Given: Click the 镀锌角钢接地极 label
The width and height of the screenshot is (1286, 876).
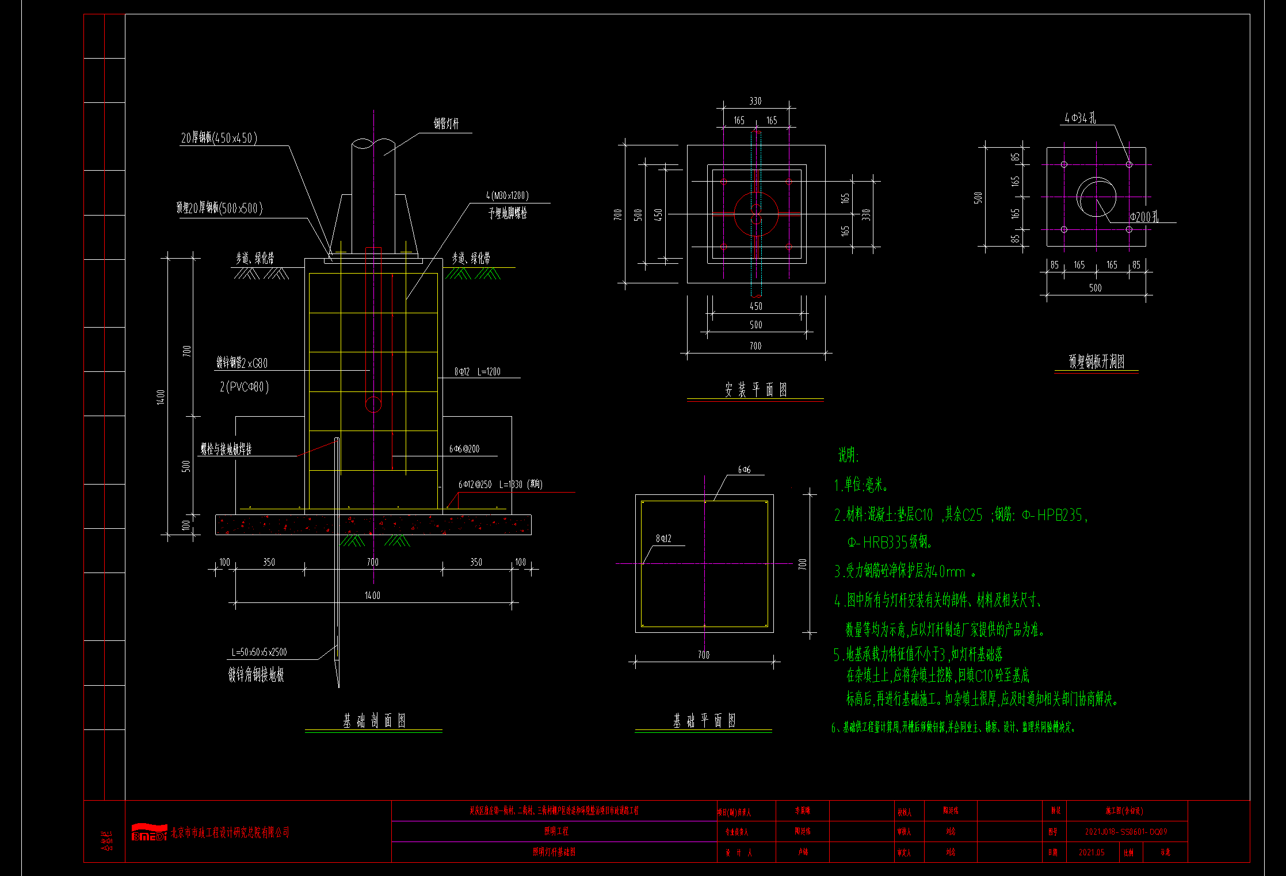Looking at the screenshot, I should click(256, 674).
